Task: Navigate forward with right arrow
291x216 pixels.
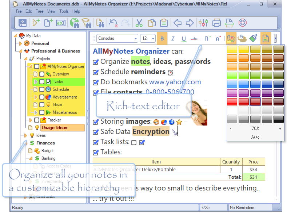Action: [x=190, y=23]
